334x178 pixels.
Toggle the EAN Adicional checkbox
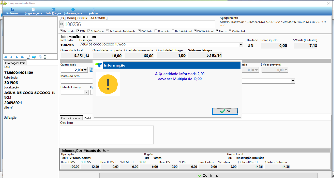tap(195, 31)
